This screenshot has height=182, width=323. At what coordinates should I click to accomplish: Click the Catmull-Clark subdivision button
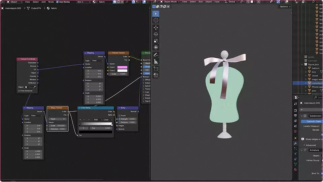(312, 121)
